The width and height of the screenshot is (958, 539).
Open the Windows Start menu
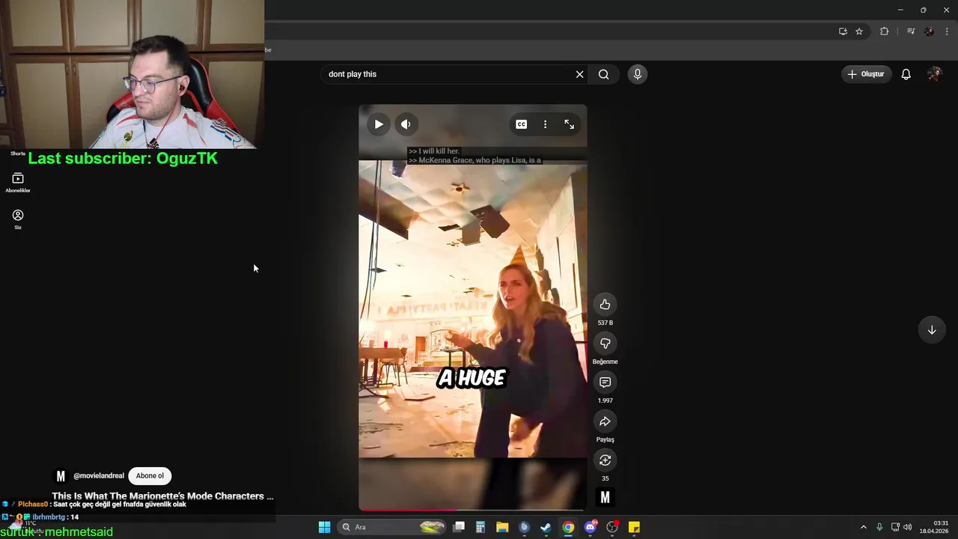coord(324,527)
